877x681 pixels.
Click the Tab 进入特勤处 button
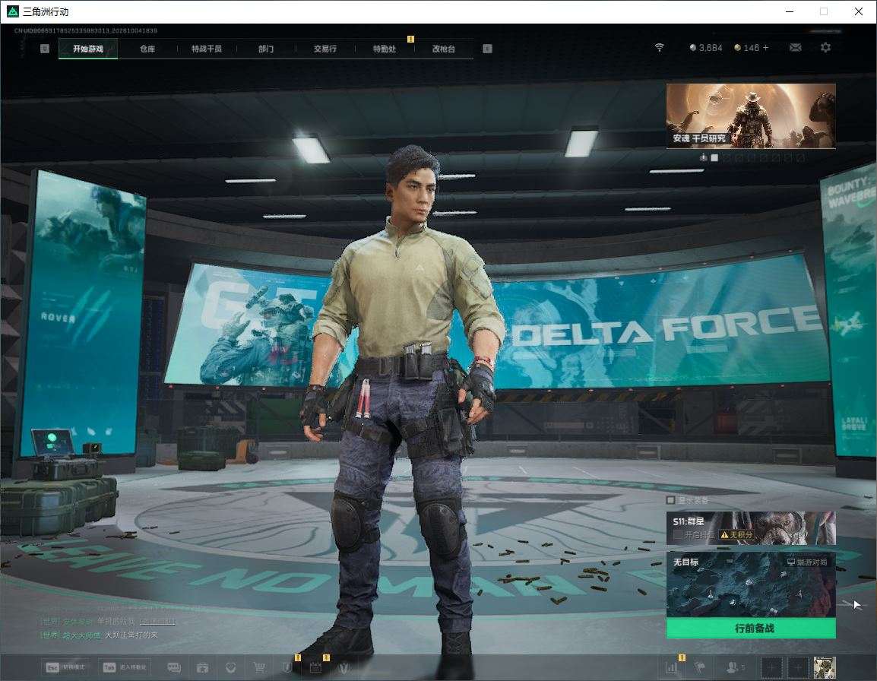point(125,667)
